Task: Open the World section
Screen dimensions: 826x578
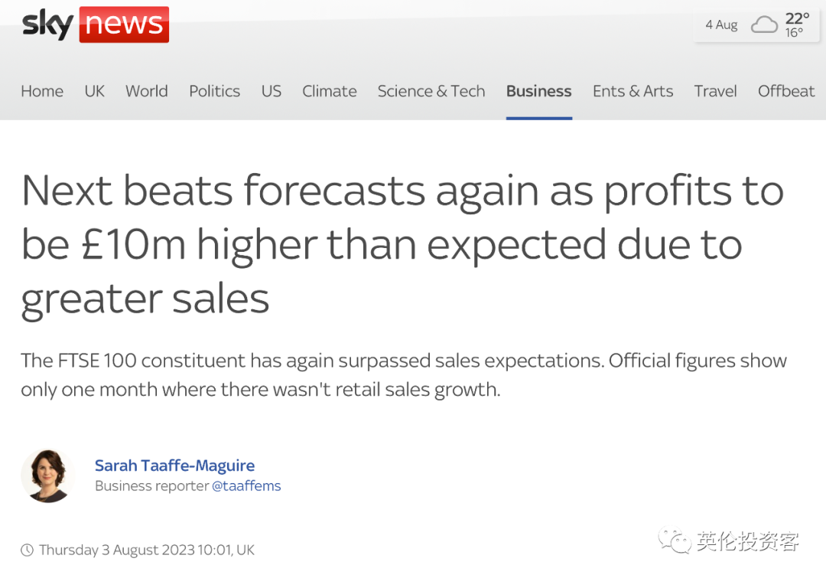Action: point(146,91)
